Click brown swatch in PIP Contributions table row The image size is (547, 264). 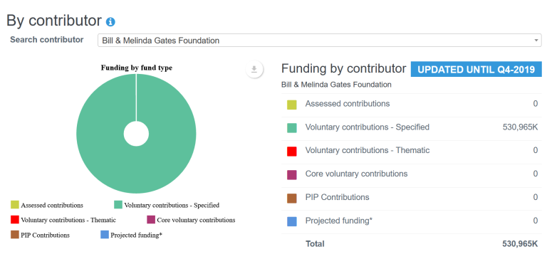point(292,198)
